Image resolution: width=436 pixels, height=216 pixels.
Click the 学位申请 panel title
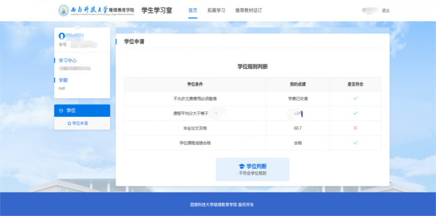(134, 42)
